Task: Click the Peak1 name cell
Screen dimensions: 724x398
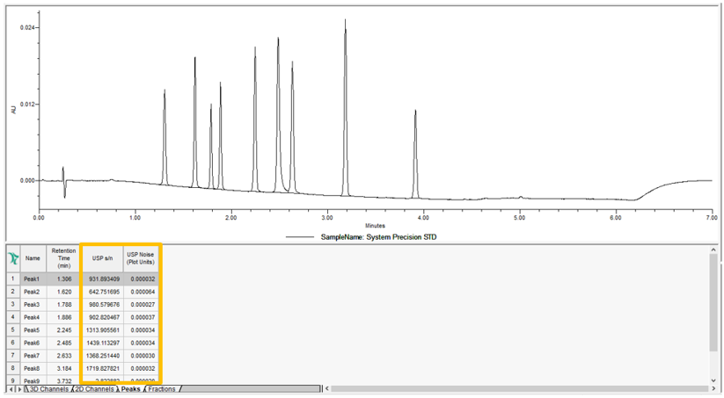Action: (x=33, y=279)
